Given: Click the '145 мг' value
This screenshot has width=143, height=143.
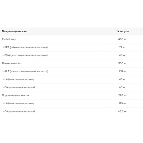Looking at the screenshot, I should (x=122, y=103).
